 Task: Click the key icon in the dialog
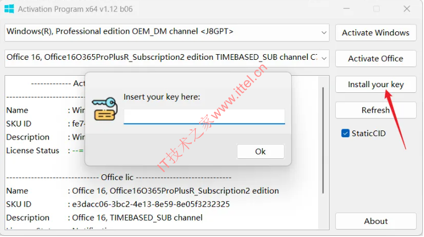coord(105,109)
